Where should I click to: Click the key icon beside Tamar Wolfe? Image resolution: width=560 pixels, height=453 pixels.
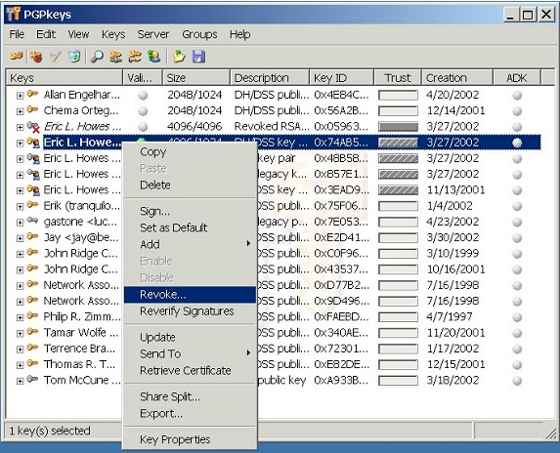32,332
